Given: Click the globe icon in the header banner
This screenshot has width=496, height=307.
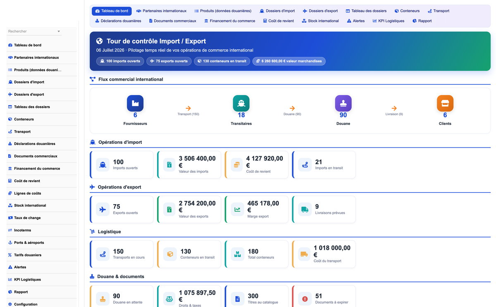Looking at the screenshot, I should (x=99, y=41).
